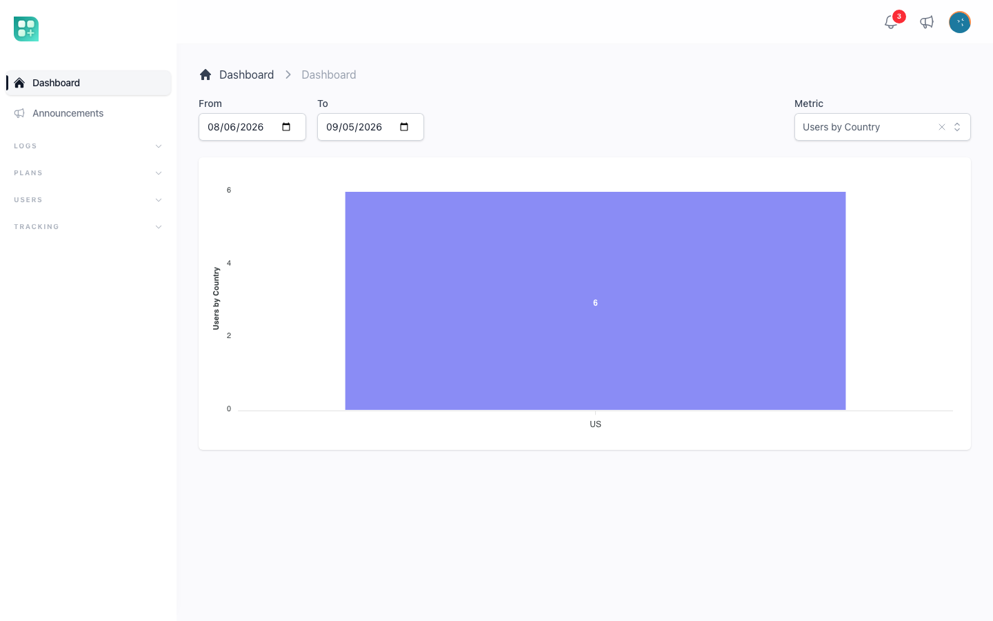Click the US axis label
The height and width of the screenshot is (621, 993).
coord(596,424)
